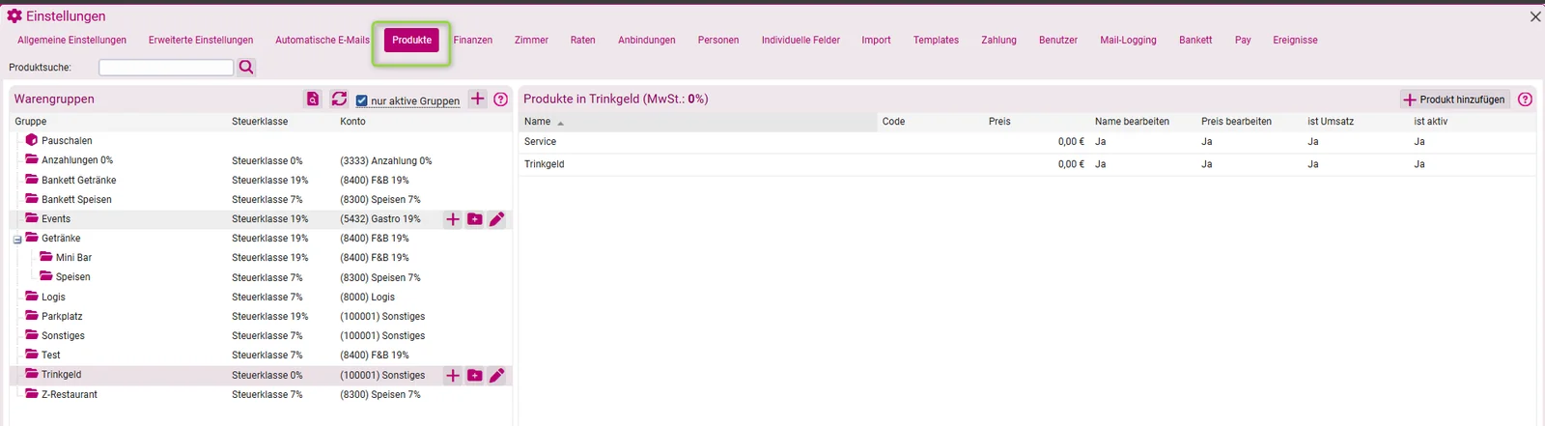1545x426 pixels.
Task: Select the Logis group row
Action: [x=261, y=297]
